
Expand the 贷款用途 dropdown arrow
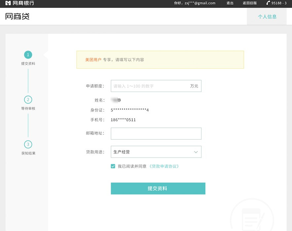[x=196, y=152]
